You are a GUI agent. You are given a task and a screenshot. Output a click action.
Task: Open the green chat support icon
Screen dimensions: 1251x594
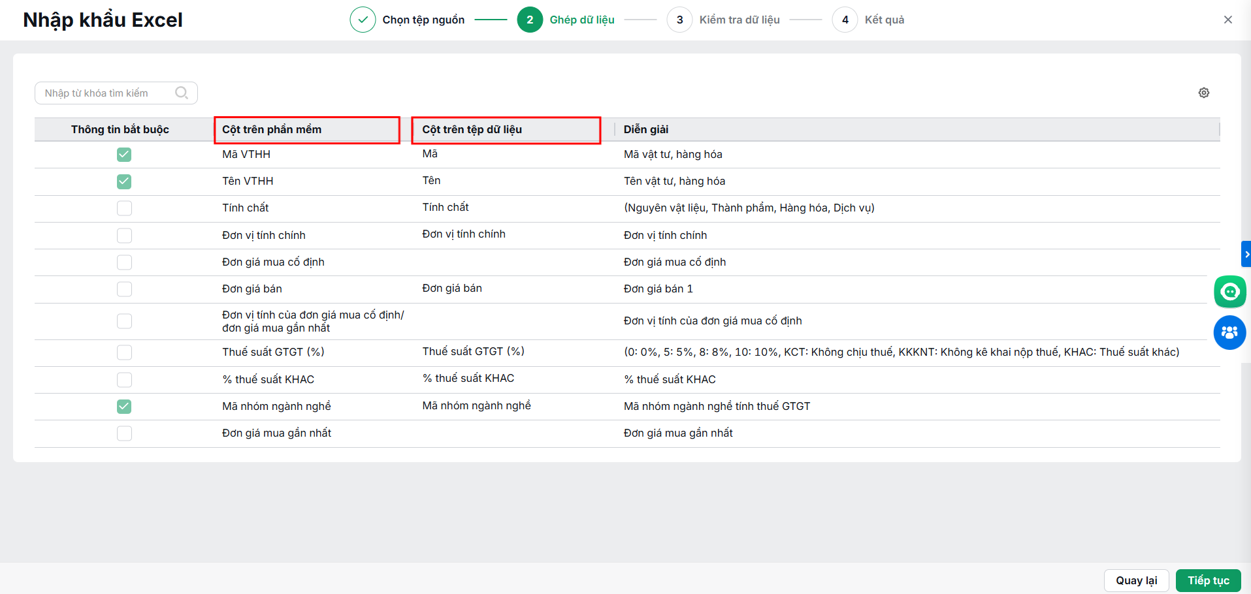coord(1230,291)
